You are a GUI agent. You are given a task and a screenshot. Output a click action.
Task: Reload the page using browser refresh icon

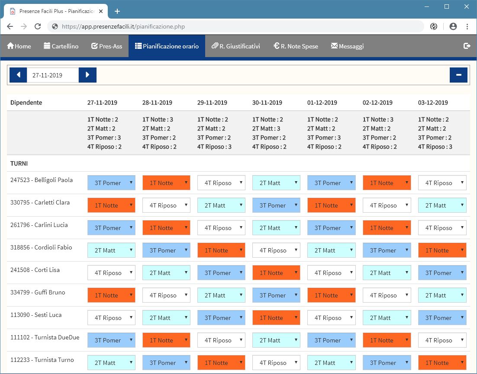click(x=38, y=26)
